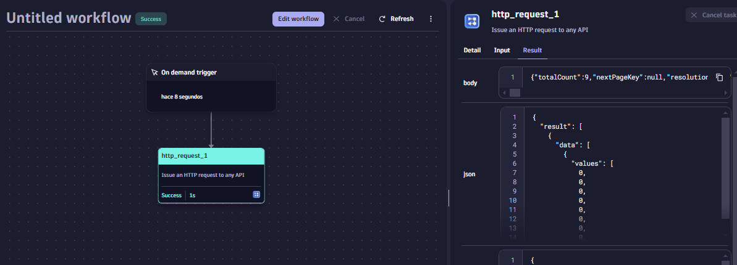Click the X icon next to Cancel
Screen dimensions: 737x265
click(337, 19)
